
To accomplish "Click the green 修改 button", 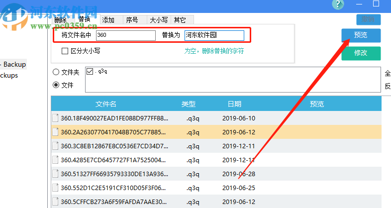I will 361,53.
